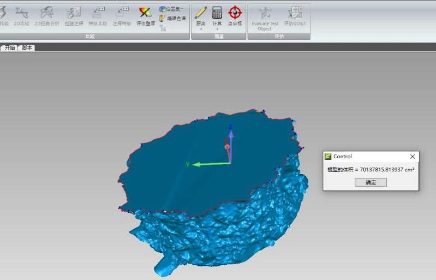Open the 2D扭曲分析 analysis tool
Image resolution: width=436 pixels, height=280 pixels.
[x=47, y=16]
